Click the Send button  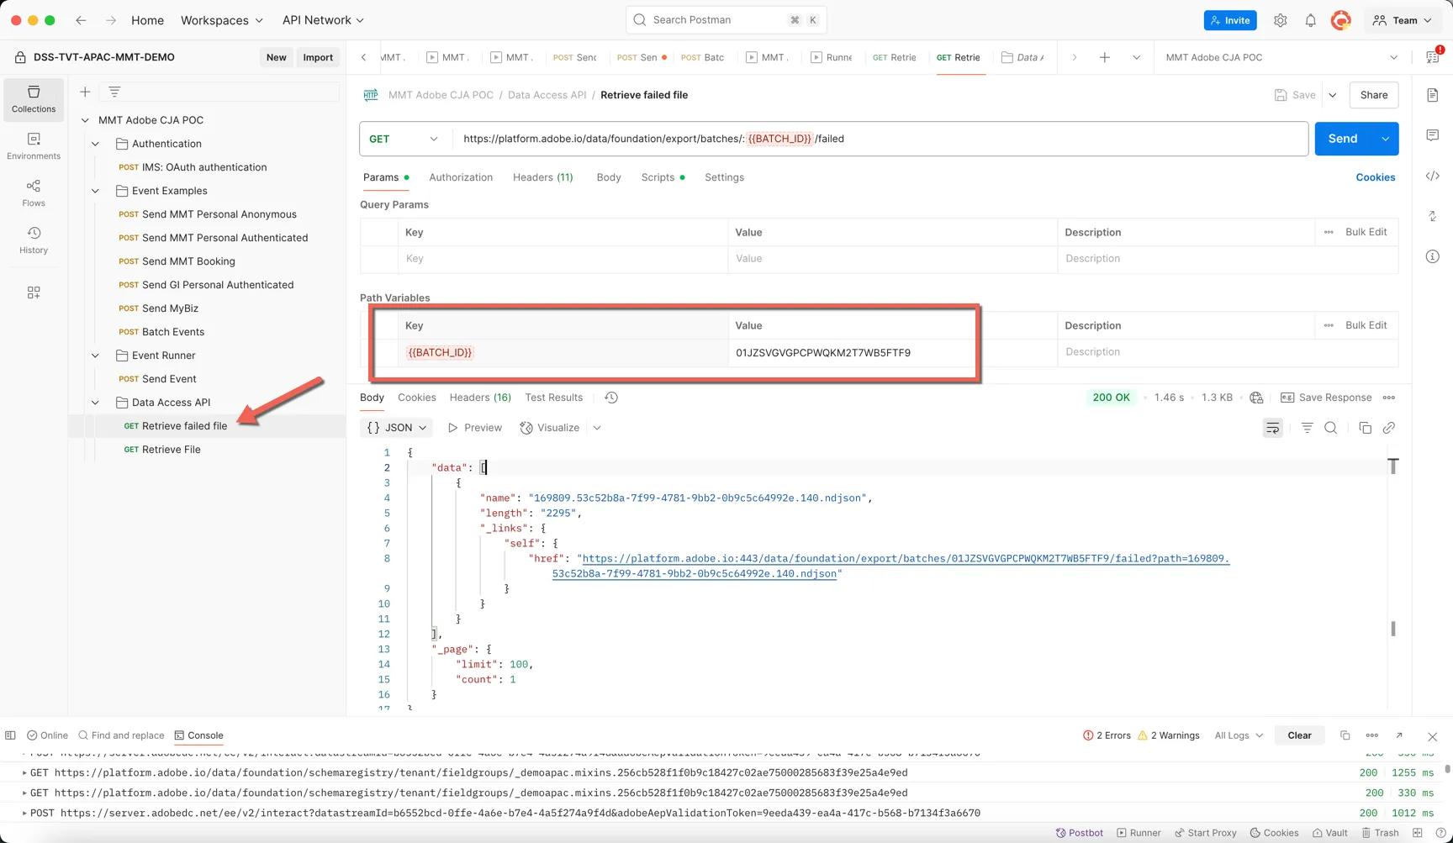click(1343, 139)
